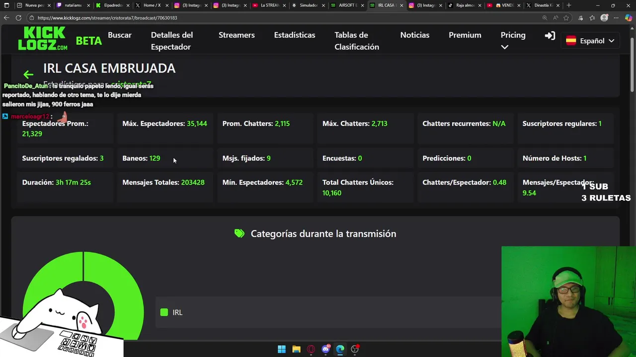Open Edge settings and more ellipsis

pos(617,18)
